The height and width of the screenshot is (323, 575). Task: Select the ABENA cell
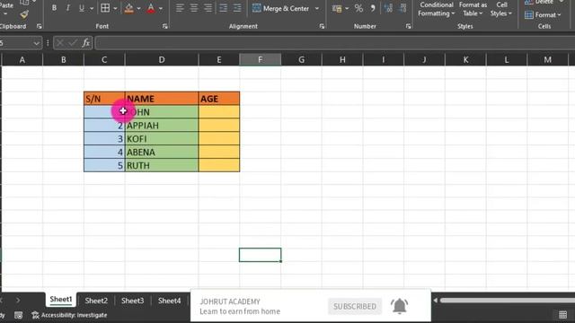(162, 152)
